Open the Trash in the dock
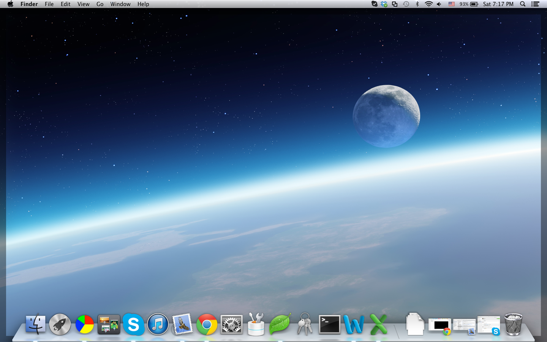This screenshot has width=547, height=342. tap(513, 325)
